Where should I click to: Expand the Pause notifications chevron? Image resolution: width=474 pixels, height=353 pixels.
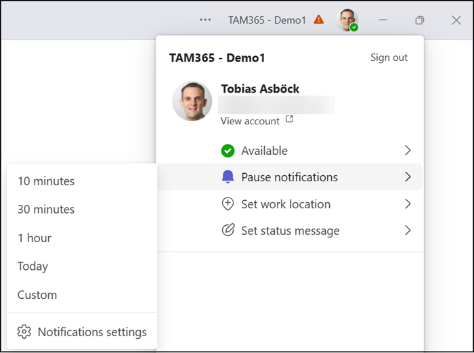tap(408, 176)
